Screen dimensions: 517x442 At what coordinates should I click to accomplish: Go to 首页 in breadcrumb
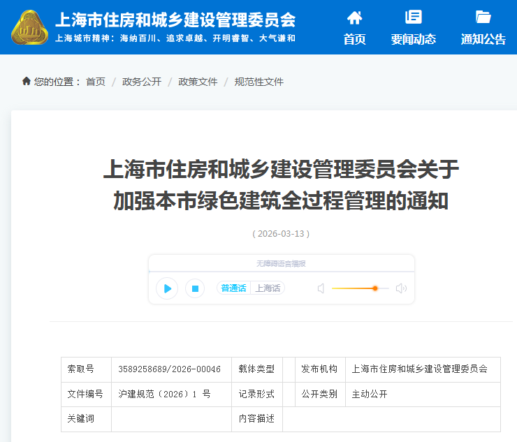(x=96, y=82)
